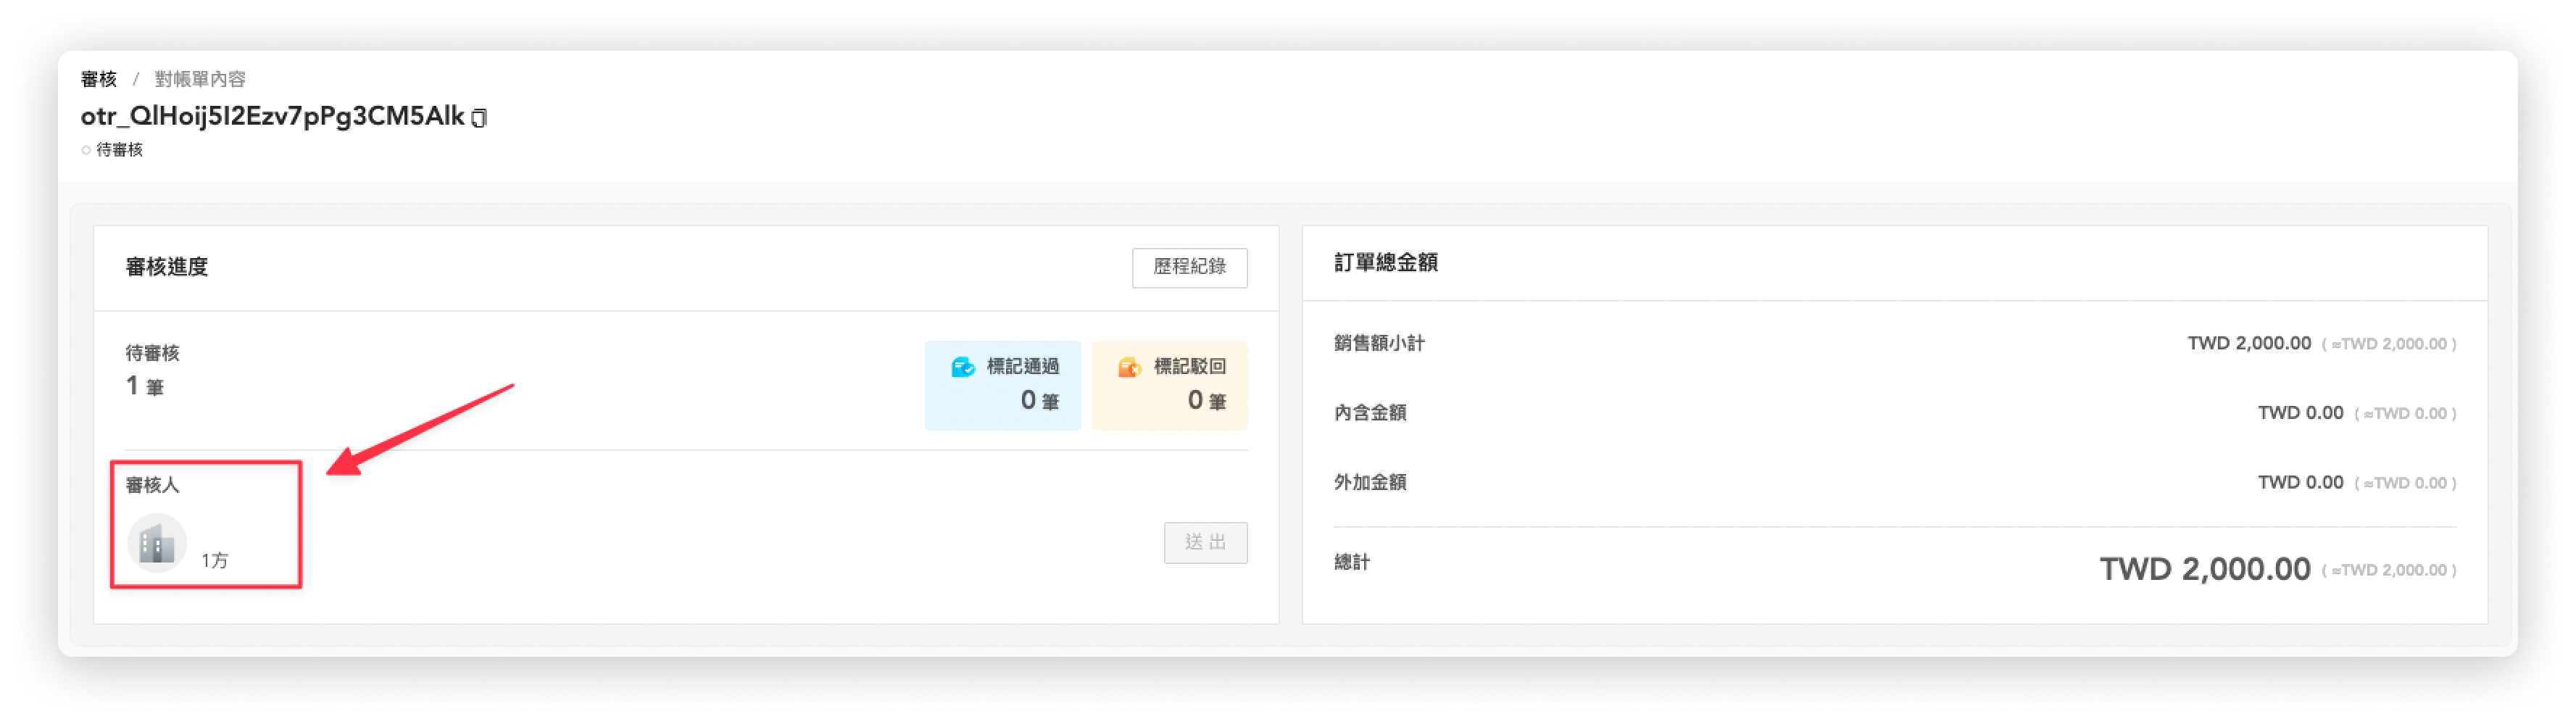The image size is (2576, 722).
Task: Click the large TWD 2,000.00 total
Action: [2205, 569]
